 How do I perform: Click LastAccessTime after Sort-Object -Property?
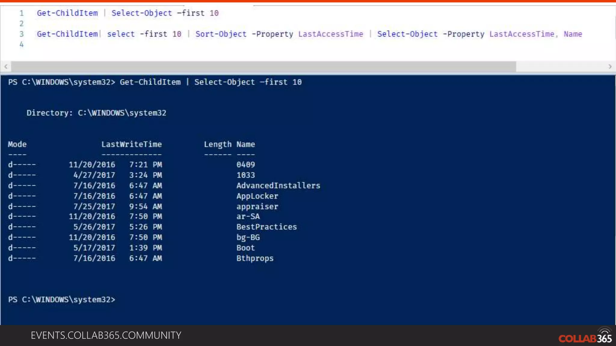[x=331, y=34]
